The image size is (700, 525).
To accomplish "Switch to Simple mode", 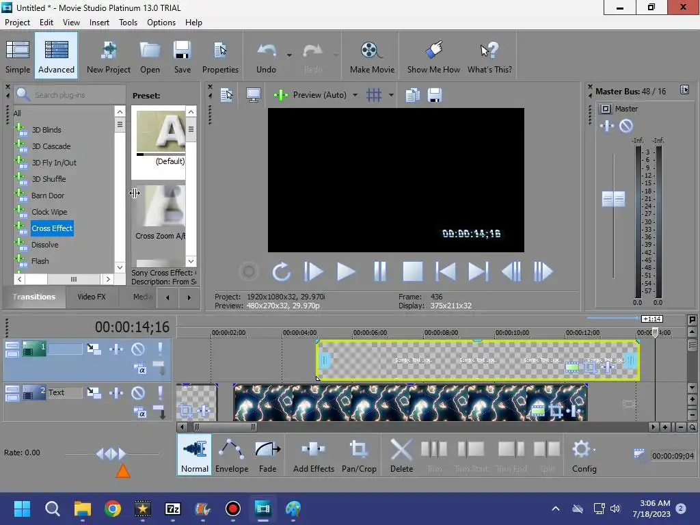I will tap(18, 56).
